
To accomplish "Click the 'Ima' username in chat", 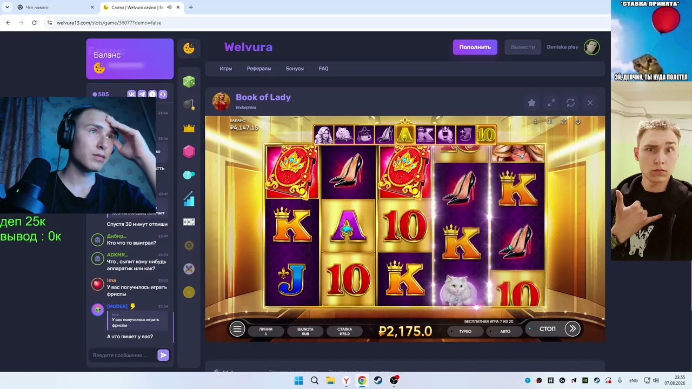I will click(x=111, y=280).
